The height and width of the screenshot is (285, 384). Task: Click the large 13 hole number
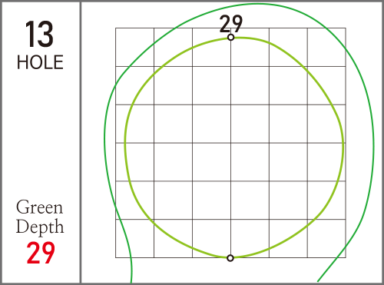pos(39,34)
